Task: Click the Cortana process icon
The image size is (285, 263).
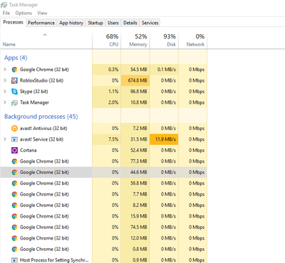Action: click(x=14, y=150)
